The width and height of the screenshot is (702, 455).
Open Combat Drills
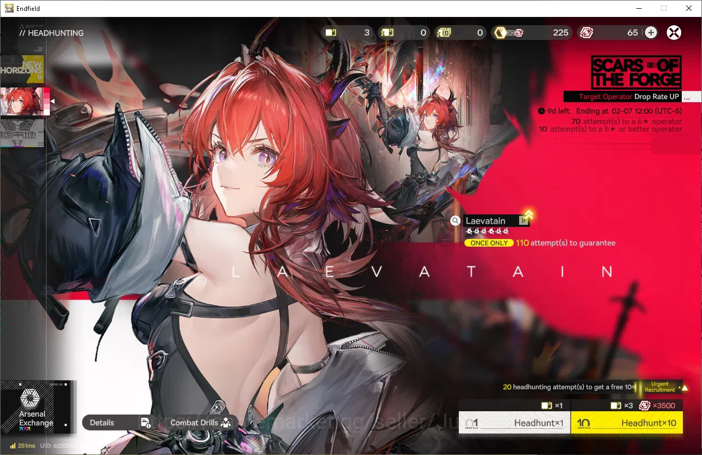[200, 423]
